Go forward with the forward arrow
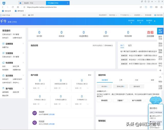The height and width of the screenshot is (130, 164). 7,7
